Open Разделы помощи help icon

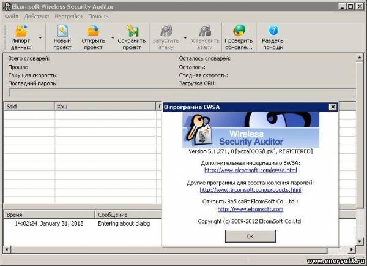273,31
